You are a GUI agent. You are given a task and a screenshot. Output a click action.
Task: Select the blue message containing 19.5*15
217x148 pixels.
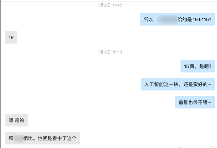[177, 19]
